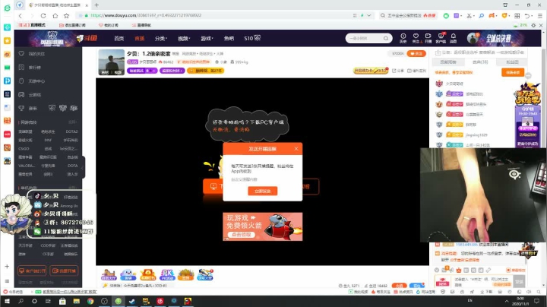Image resolution: width=547 pixels, height=307 pixels.
Task: Click the orange follow button of streamer
Action: click(x=416, y=53)
